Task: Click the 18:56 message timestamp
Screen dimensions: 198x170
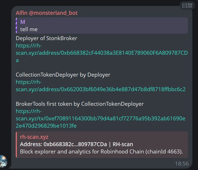Action: point(182,164)
